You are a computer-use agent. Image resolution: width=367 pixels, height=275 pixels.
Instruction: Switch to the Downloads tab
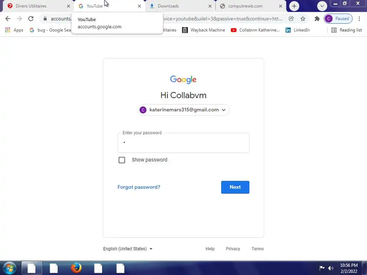tap(181, 6)
